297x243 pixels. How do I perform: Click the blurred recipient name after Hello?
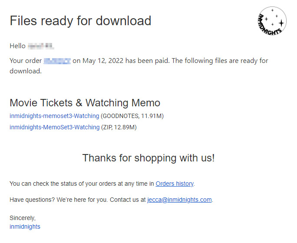[41, 46]
